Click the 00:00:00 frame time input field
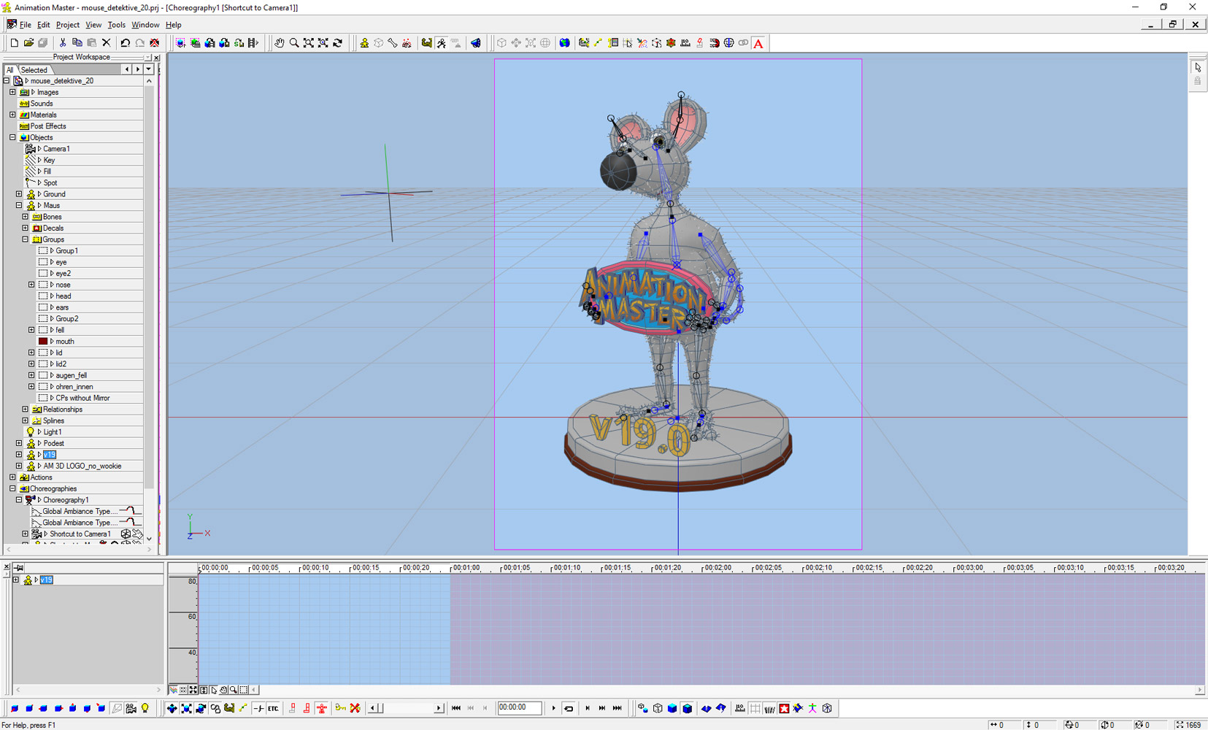The image size is (1208, 730). point(520,707)
